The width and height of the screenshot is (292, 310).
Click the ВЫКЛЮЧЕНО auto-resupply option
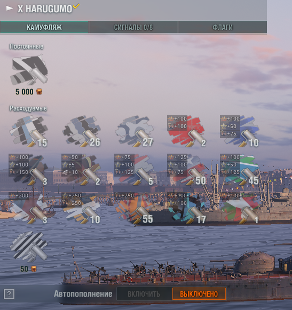(199, 294)
